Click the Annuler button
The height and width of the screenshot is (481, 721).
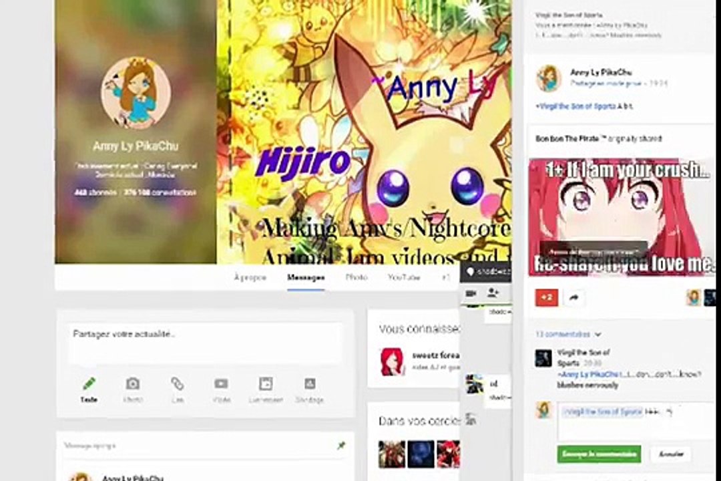(670, 454)
